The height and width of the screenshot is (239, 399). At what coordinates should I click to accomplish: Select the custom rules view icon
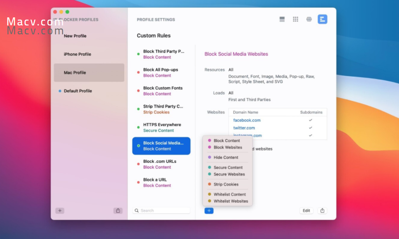(323, 19)
